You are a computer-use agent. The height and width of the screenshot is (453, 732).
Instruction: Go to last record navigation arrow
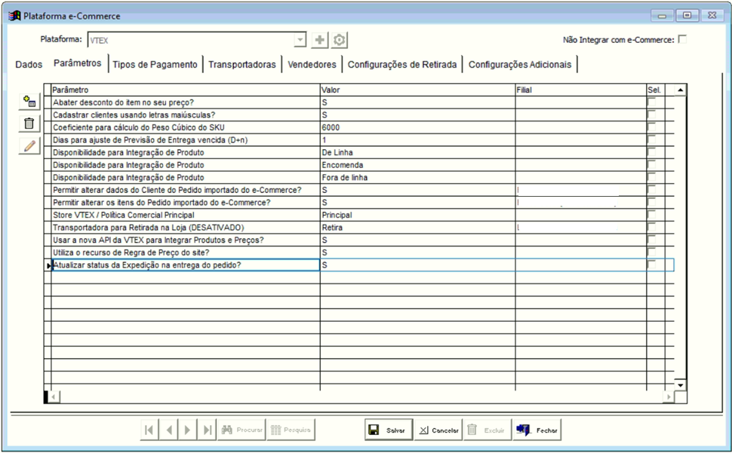coord(208,430)
